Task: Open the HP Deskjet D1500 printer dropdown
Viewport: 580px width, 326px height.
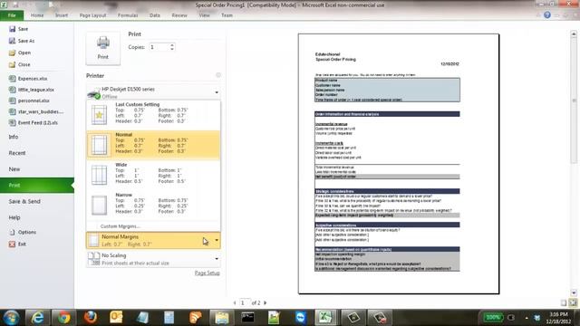Action: [x=153, y=92]
